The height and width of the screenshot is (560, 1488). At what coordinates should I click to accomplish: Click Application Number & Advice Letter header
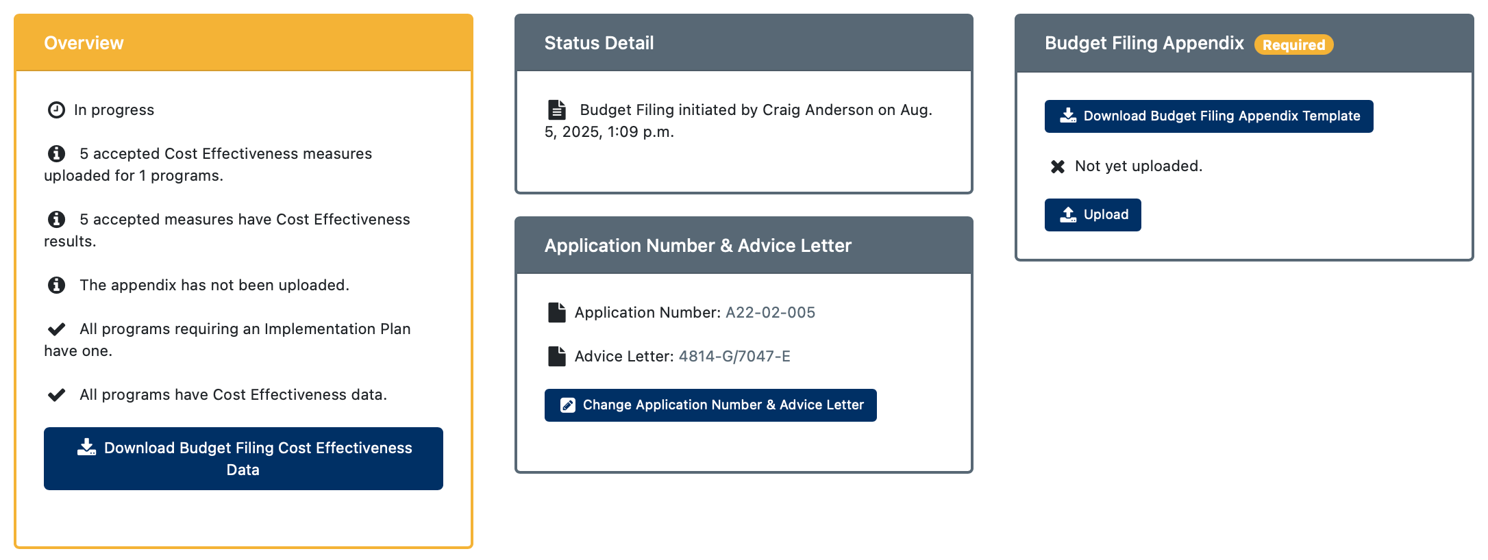743,245
